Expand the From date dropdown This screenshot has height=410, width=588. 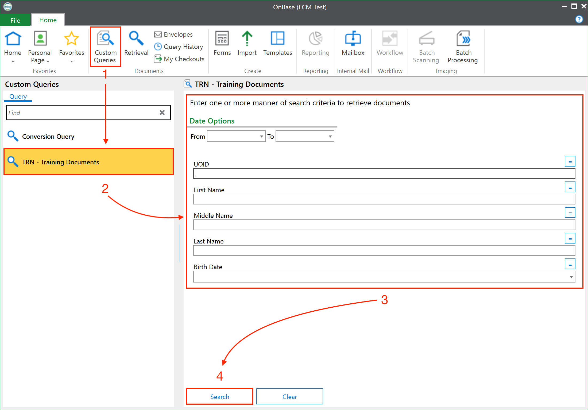[x=261, y=136]
